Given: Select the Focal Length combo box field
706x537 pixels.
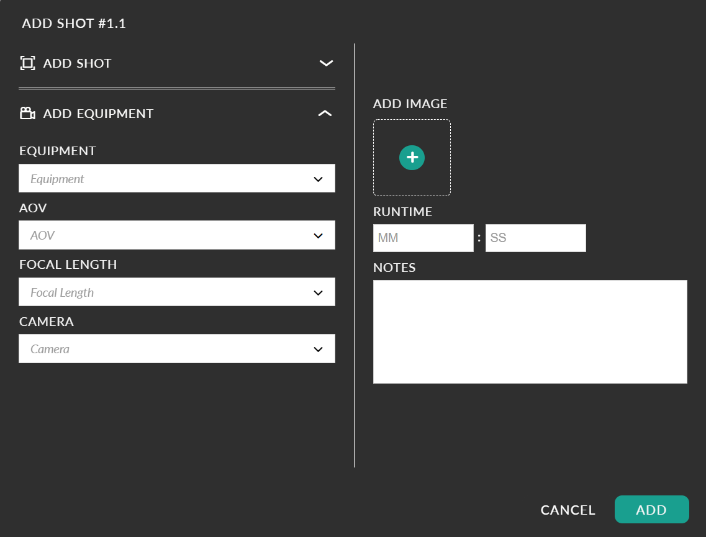Looking at the screenshot, I should tap(177, 292).
